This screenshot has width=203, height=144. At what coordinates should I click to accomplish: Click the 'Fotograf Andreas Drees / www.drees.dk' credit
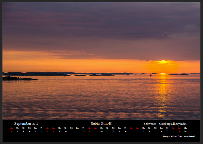pos(179,136)
